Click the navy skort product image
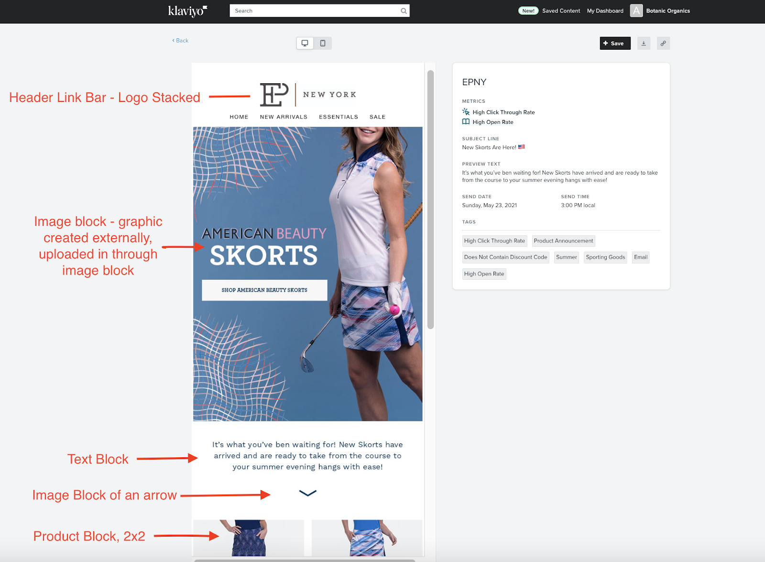Viewport: 765px width, 562px height. [x=249, y=538]
